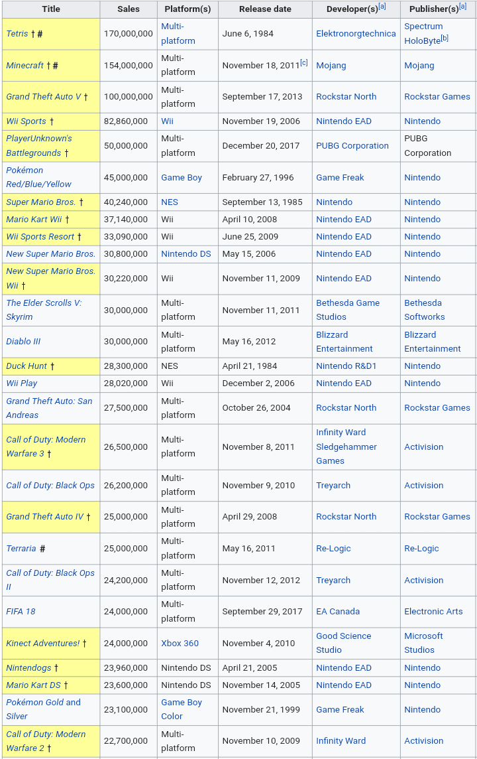477x759 pixels.
Task: Open the Bethesda Softworks publisher link
Action: click(424, 310)
